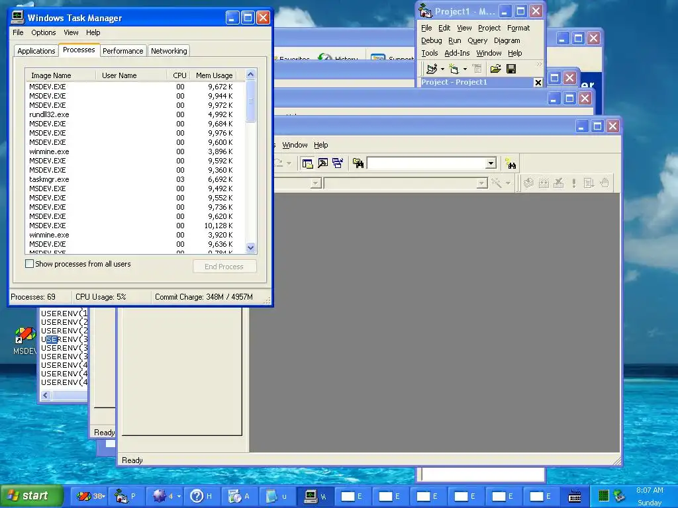Click the wizard wand icon in MSDEV toolbar
This screenshot has width=678, height=508.
(497, 183)
